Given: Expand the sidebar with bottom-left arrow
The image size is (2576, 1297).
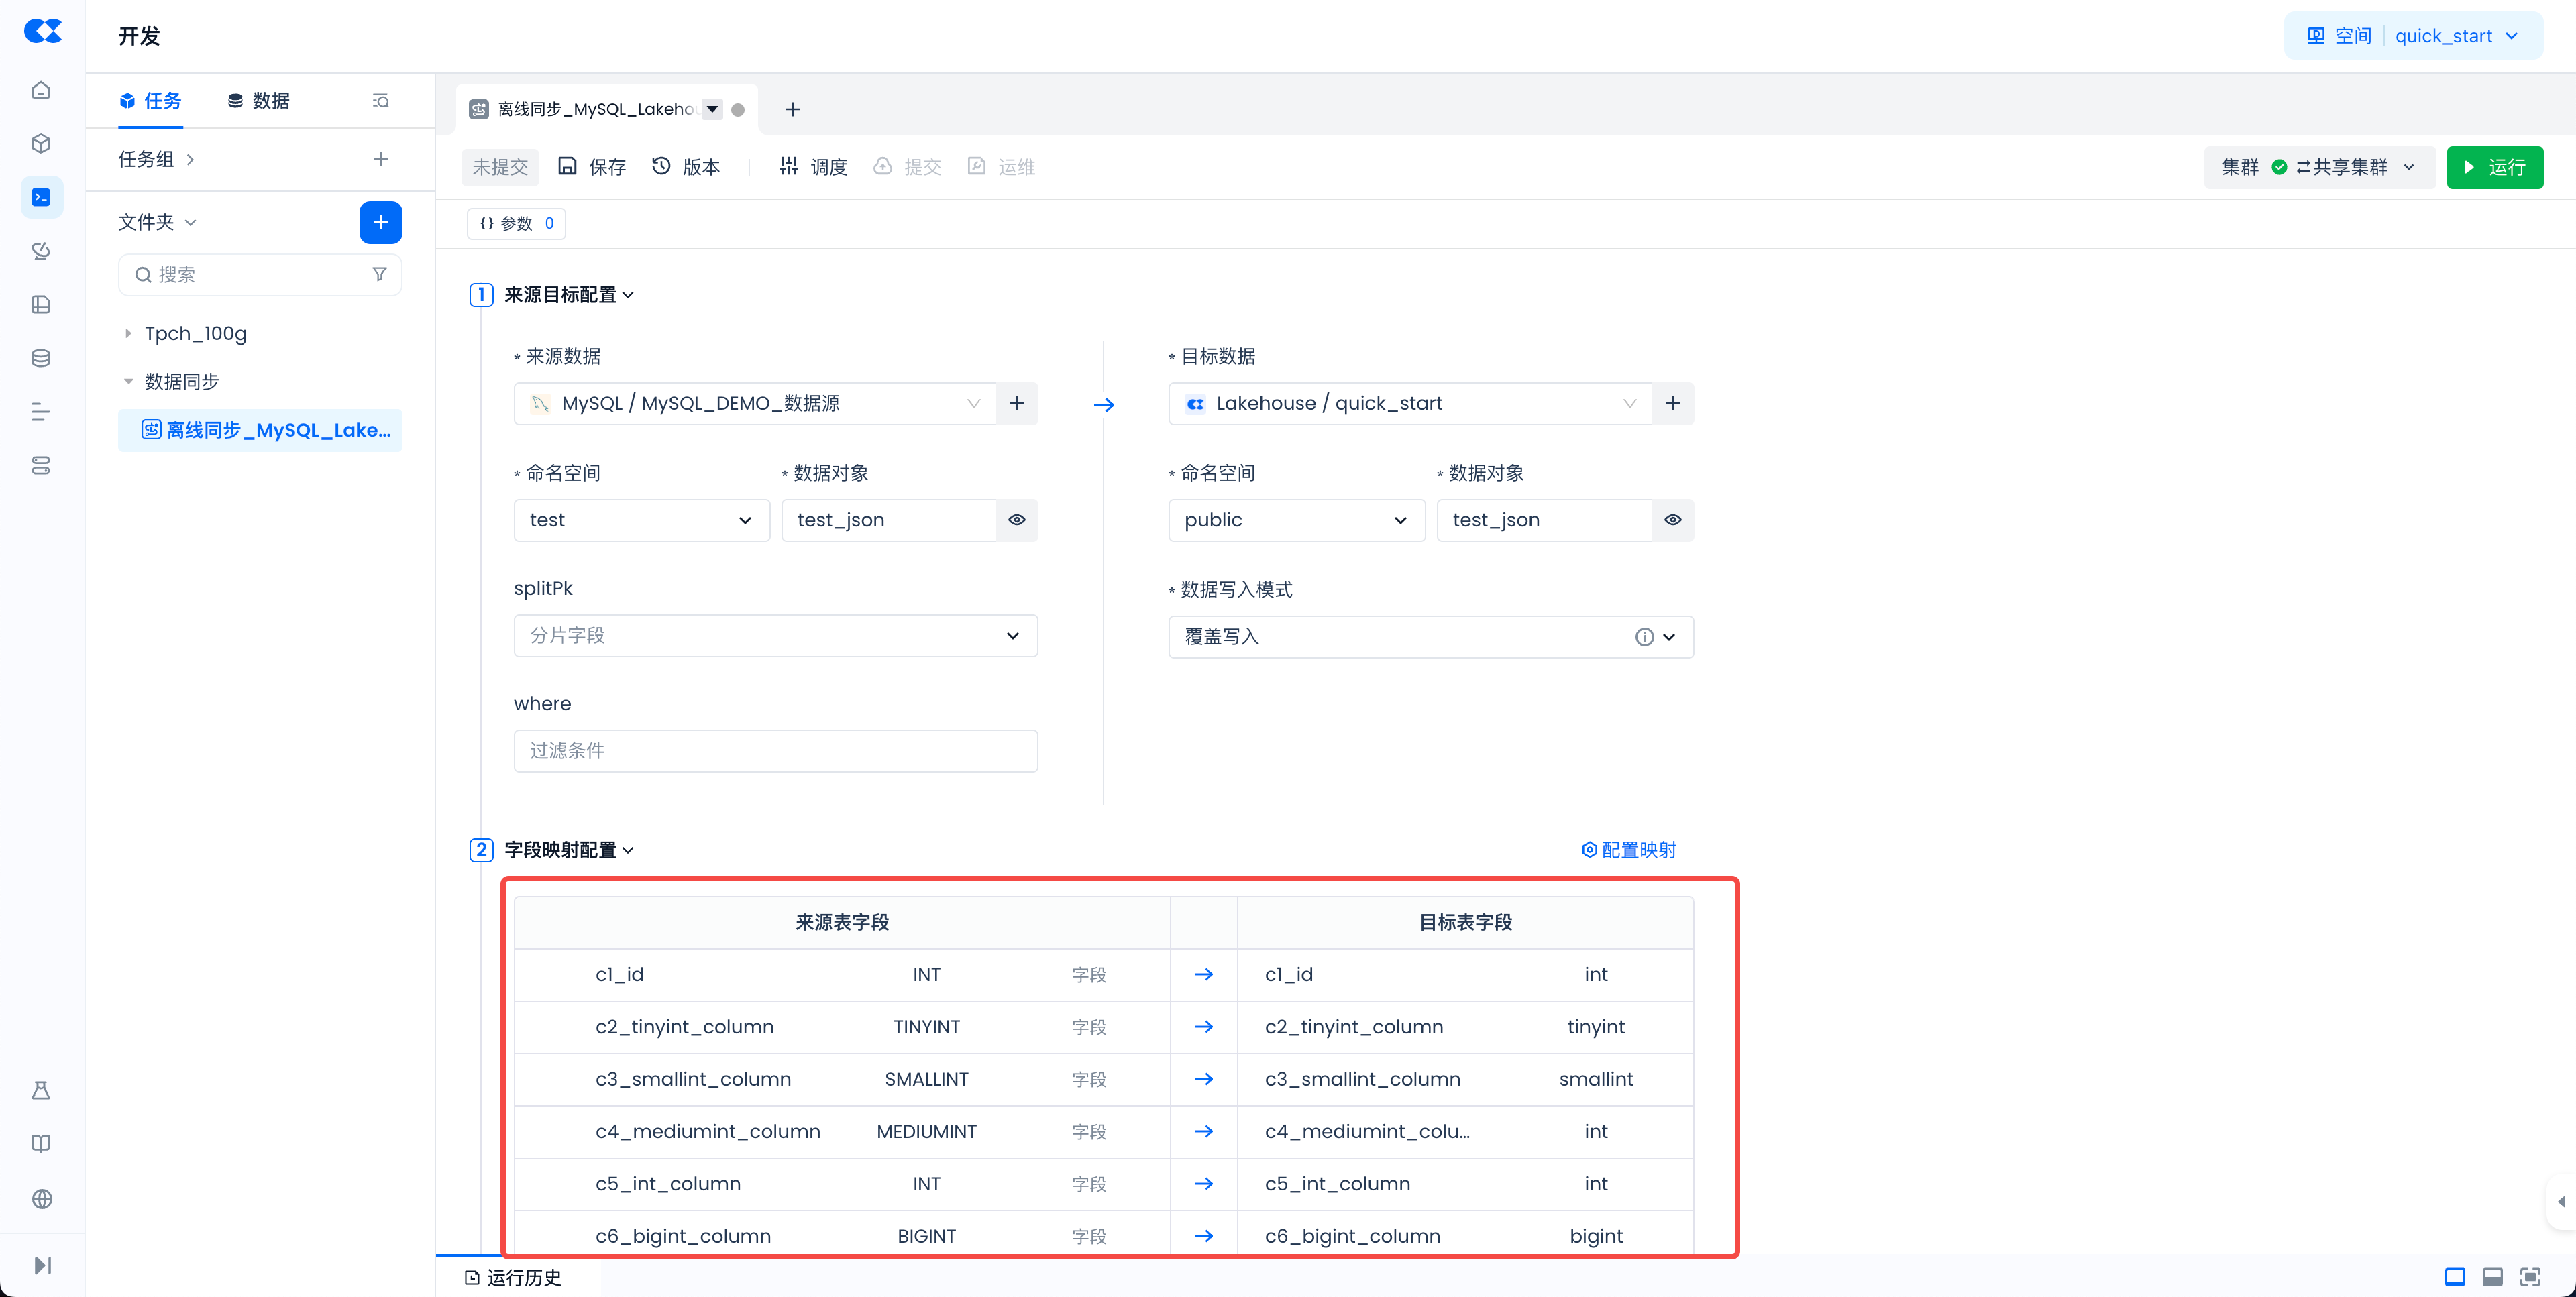Looking at the screenshot, I should 41,1265.
